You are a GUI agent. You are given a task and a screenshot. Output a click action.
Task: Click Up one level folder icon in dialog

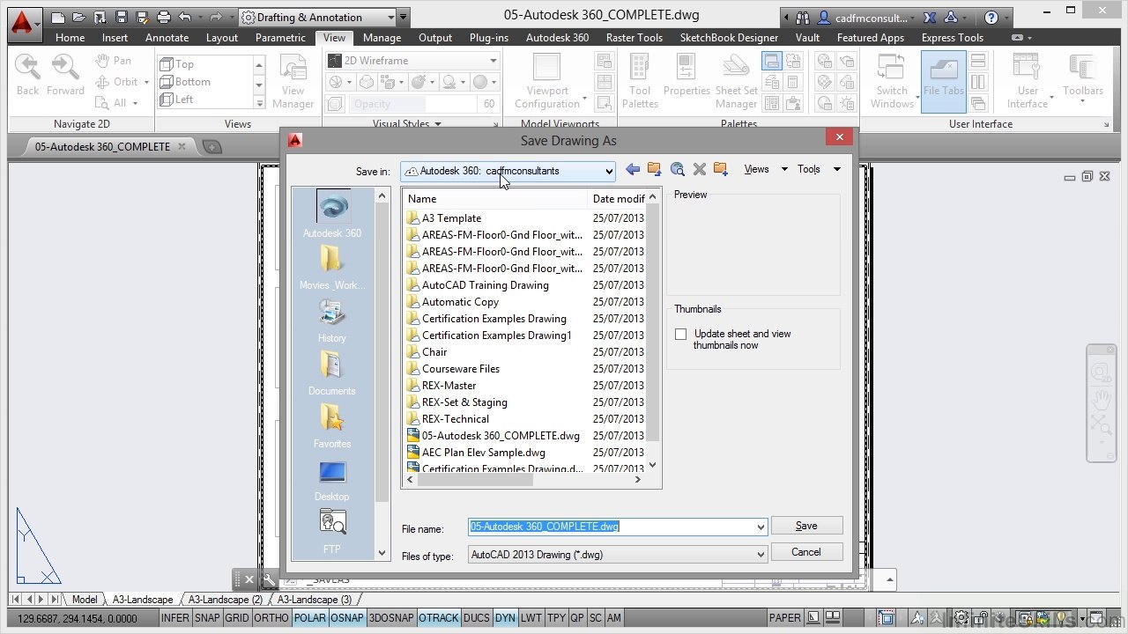655,169
